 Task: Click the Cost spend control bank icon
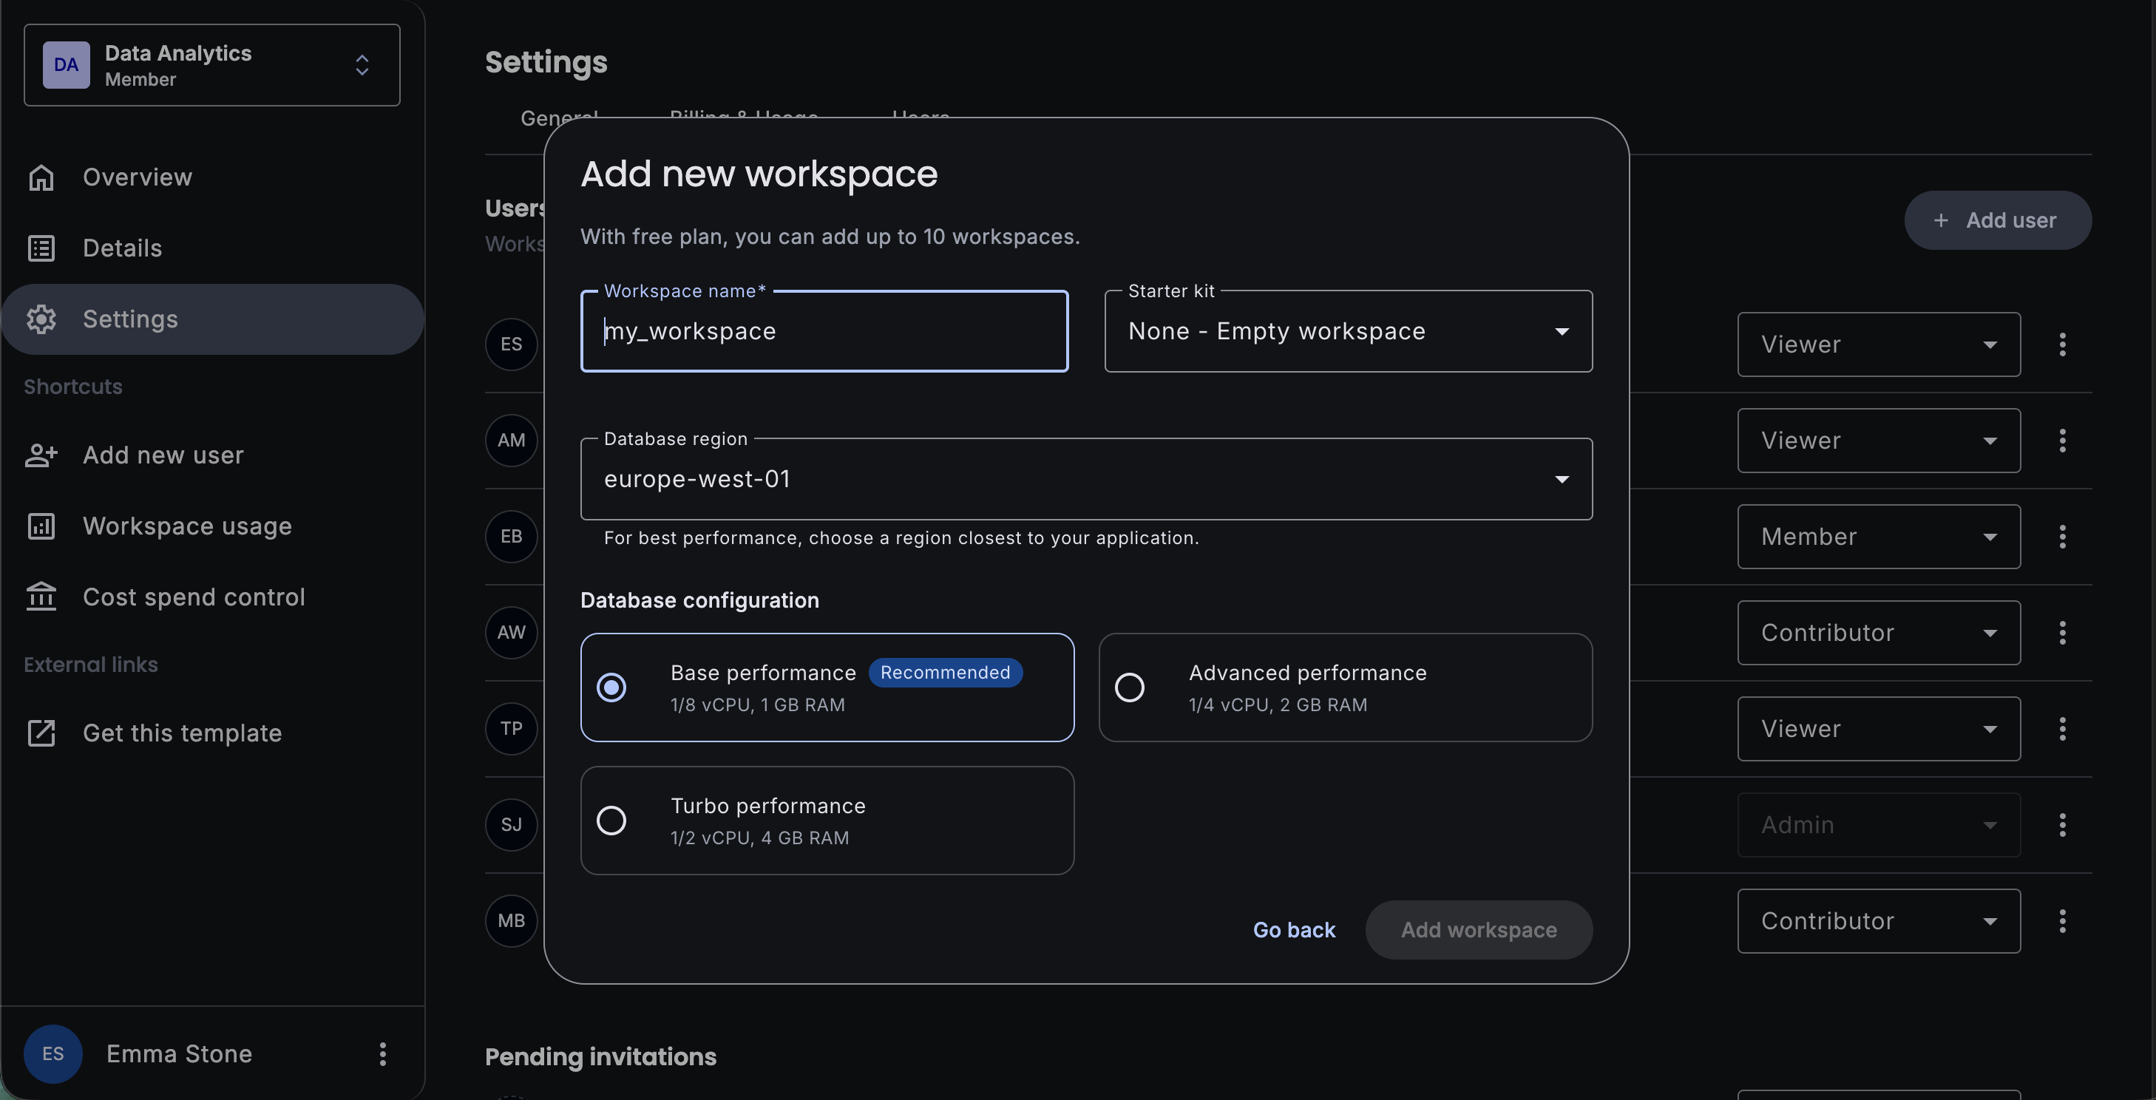(x=41, y=597)
